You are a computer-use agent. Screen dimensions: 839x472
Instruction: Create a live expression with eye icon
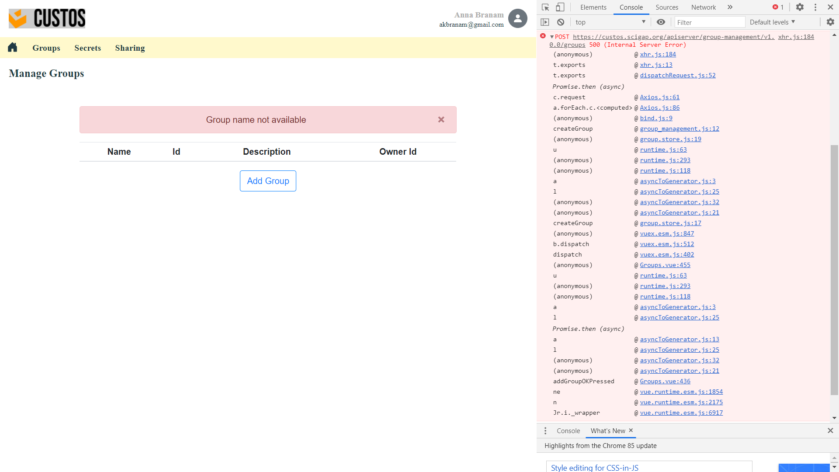click(x=661, y=22)
